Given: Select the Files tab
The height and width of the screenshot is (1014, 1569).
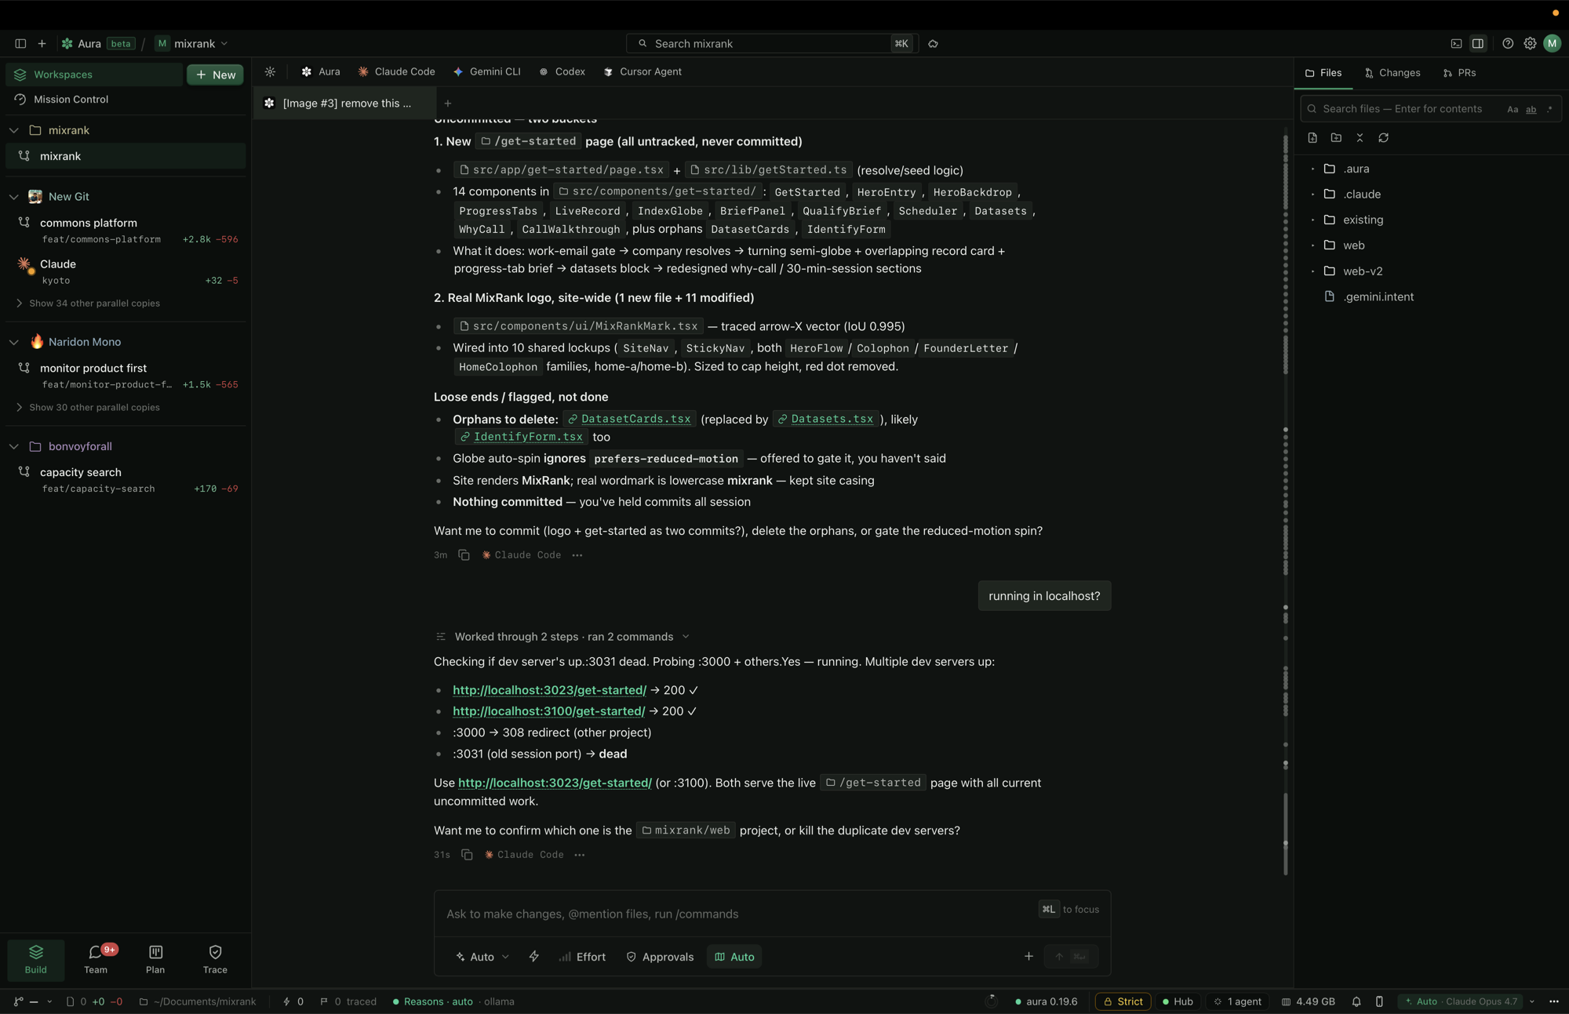Looking at the screenshot, I should [x=1323, y=73].
